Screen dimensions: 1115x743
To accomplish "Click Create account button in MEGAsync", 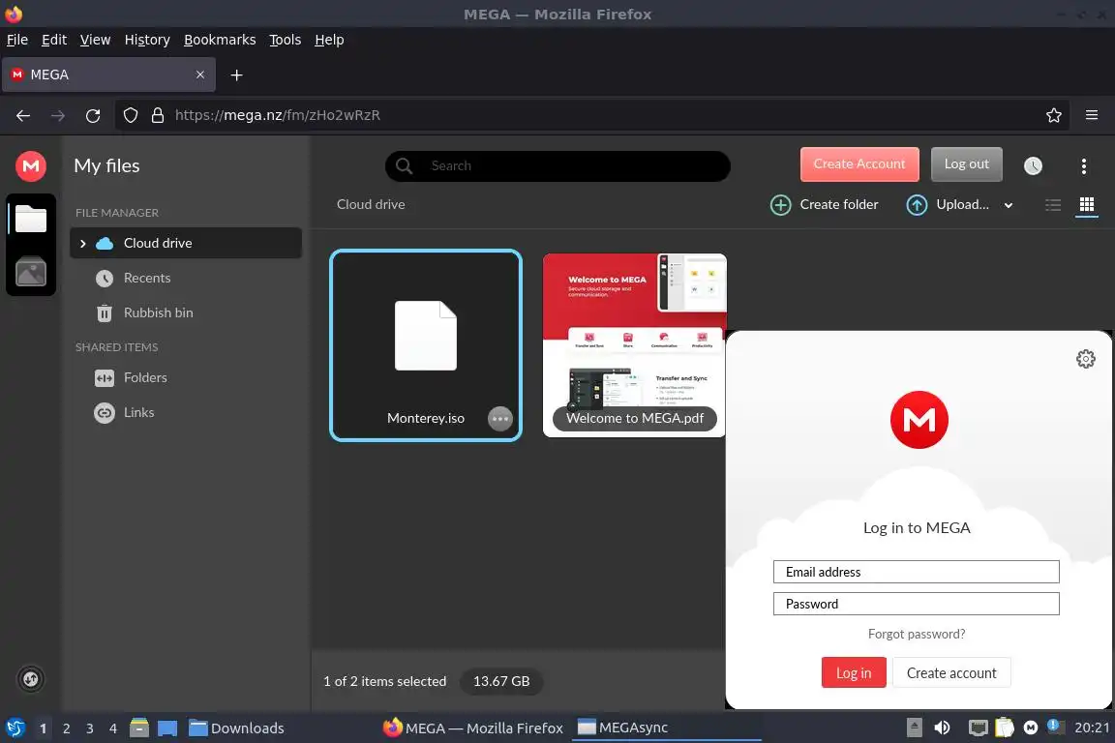I will click(951, 672).
